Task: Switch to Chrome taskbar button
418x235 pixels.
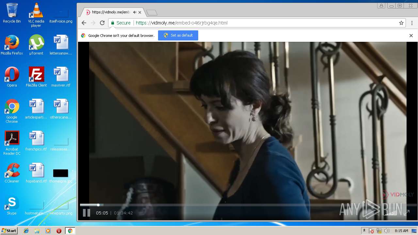Action: (70, 231)
